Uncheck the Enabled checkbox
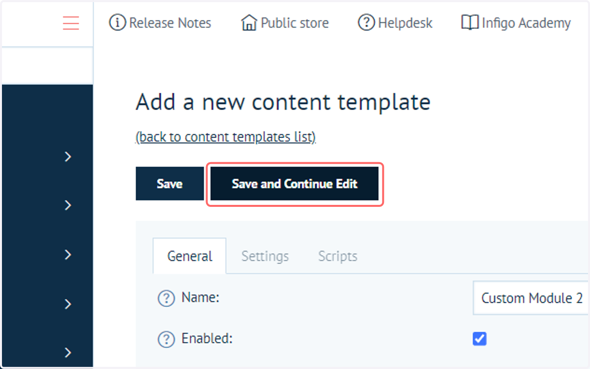The width and height of the screenshot is (590, 369). tap(479, 339)
